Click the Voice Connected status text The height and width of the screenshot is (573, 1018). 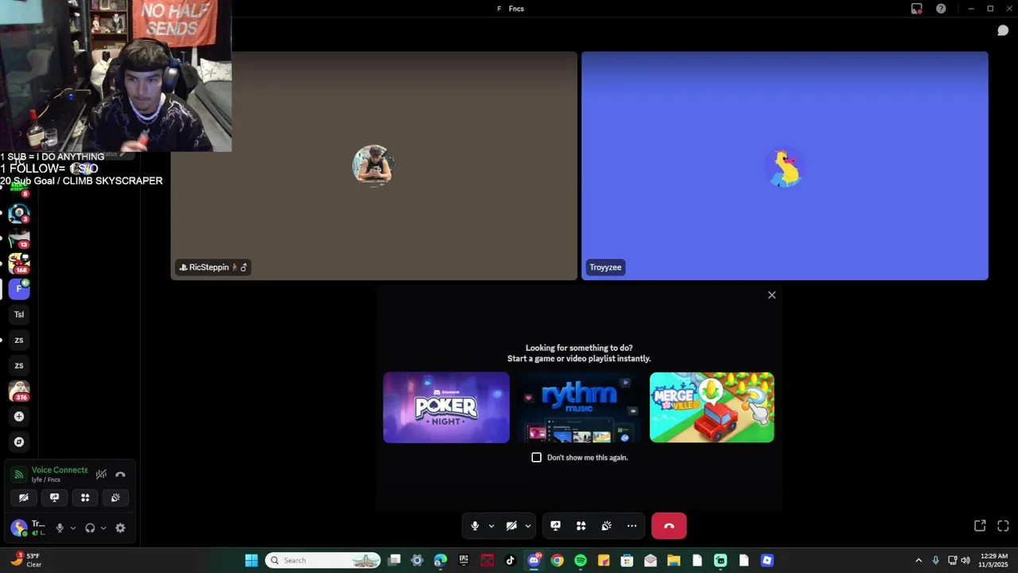tap(60, 470)
